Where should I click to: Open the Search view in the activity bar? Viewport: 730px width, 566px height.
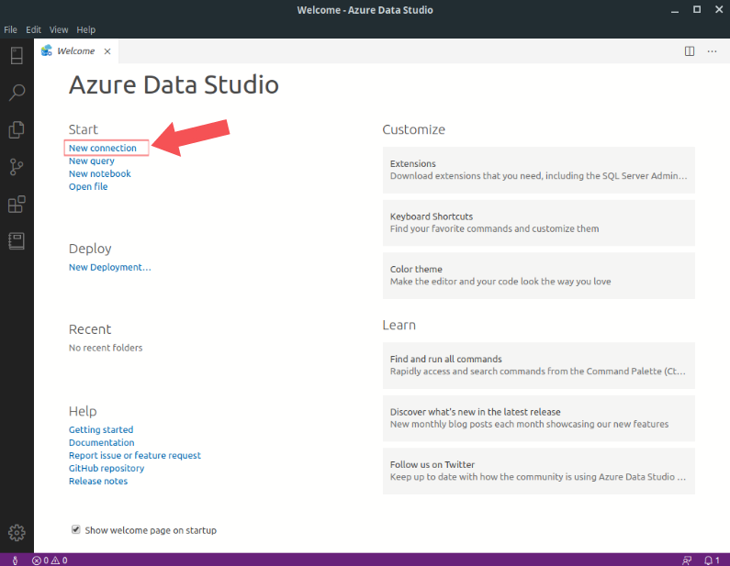(x=17, y=93)
